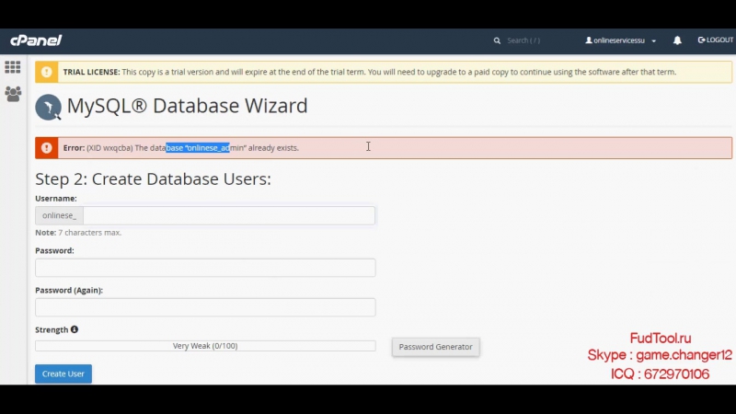Click the 'Step 2: Create Database Users' heading
Viewport: 736px width, 414px height.
click(x=153, y=178)
